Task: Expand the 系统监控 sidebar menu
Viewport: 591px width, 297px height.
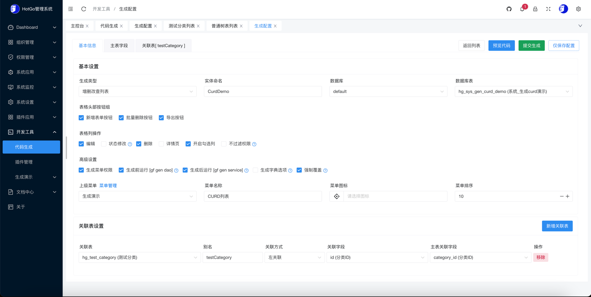Action: tap(31, 87)
